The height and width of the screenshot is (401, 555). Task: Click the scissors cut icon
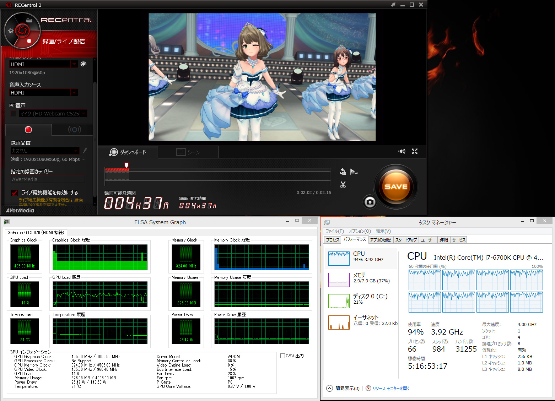(x=343, y=184)
